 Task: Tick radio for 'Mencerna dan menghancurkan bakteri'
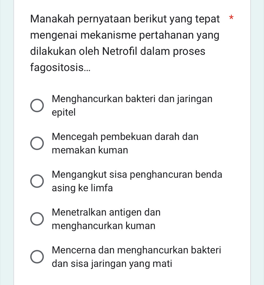point(37,257)
